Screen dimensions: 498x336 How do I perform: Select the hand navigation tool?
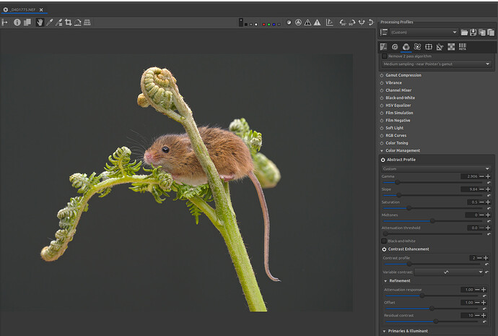click(x=40, y=22)
